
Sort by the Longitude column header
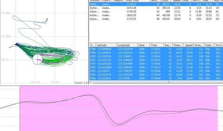click(x=127, y=45)
